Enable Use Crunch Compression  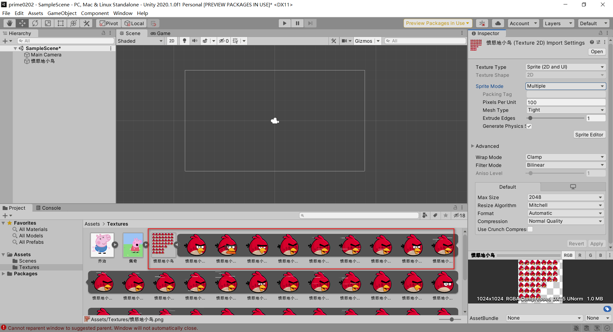click(x=530, y=229)
